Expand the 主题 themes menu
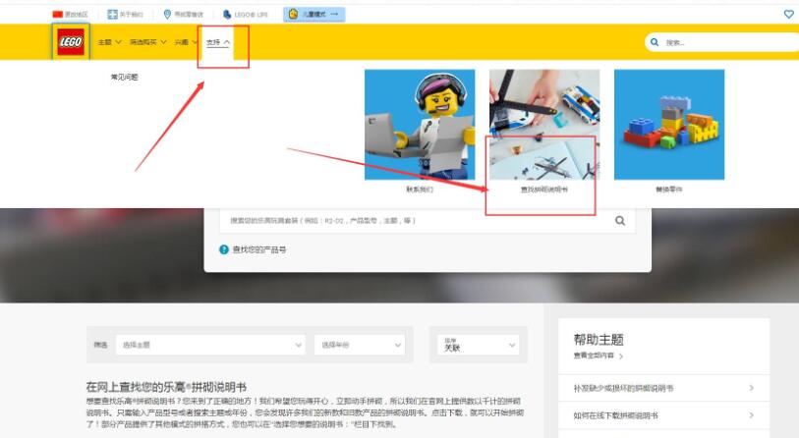 109,42
